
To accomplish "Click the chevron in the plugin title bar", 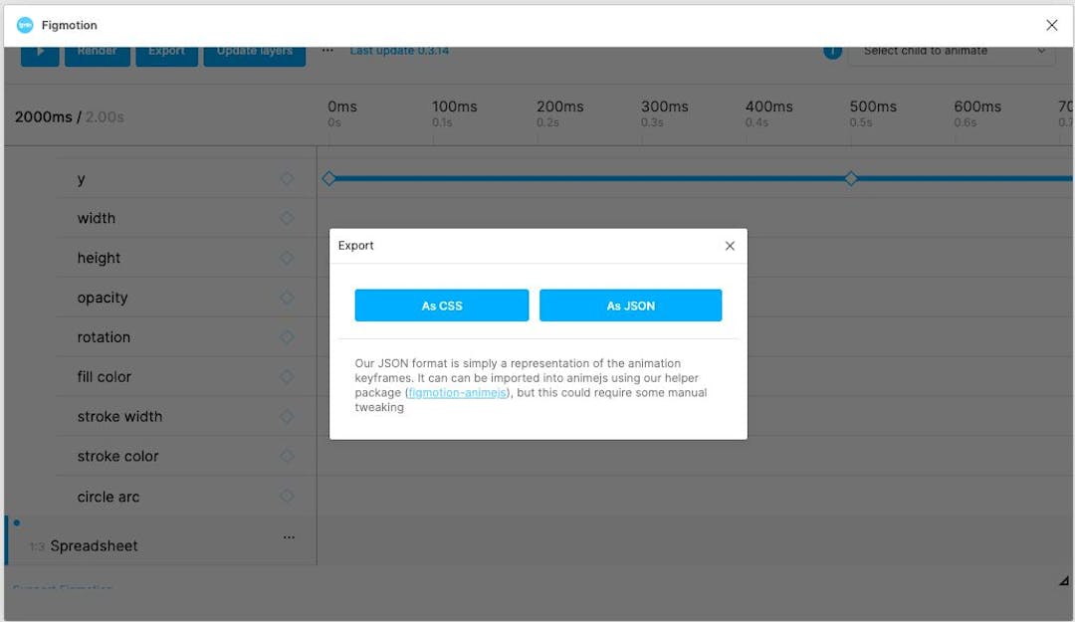I will (1052, 24).
